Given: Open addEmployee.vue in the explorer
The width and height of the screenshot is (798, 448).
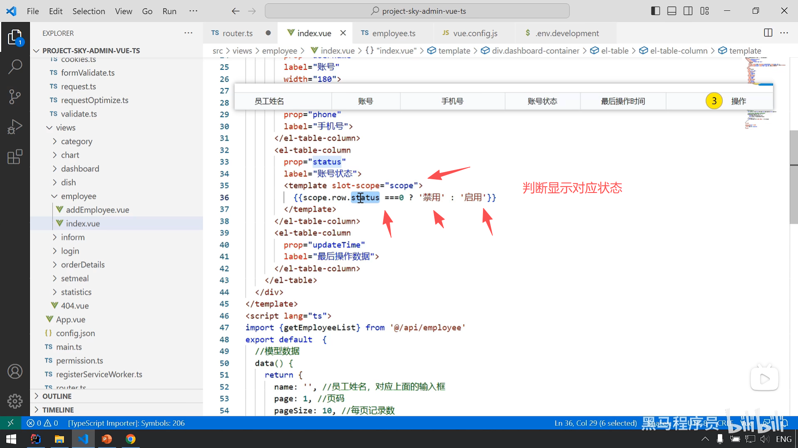Looking at the screenshot, I should pyautogui.click(x=97, y=209).
